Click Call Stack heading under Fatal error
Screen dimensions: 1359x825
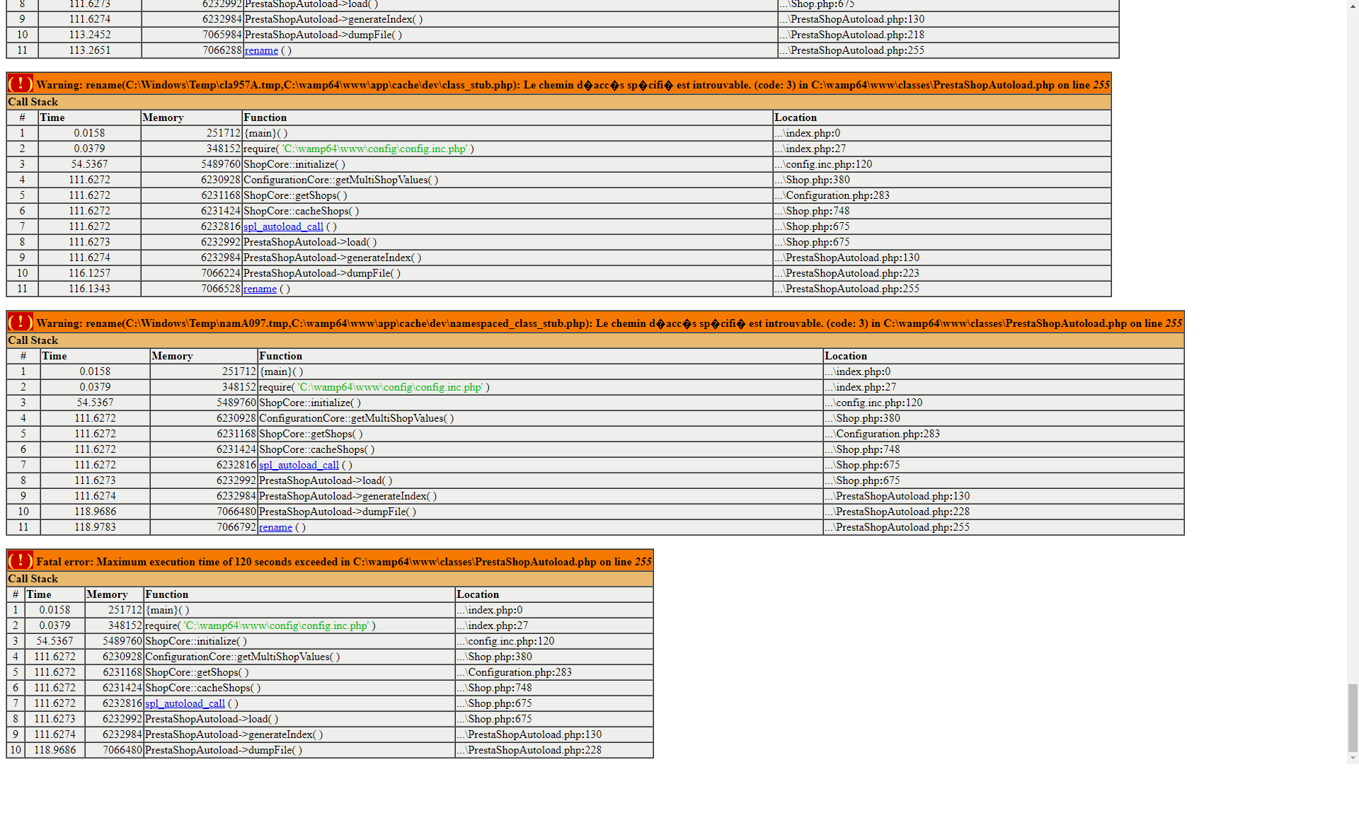(x=33, y=579)
